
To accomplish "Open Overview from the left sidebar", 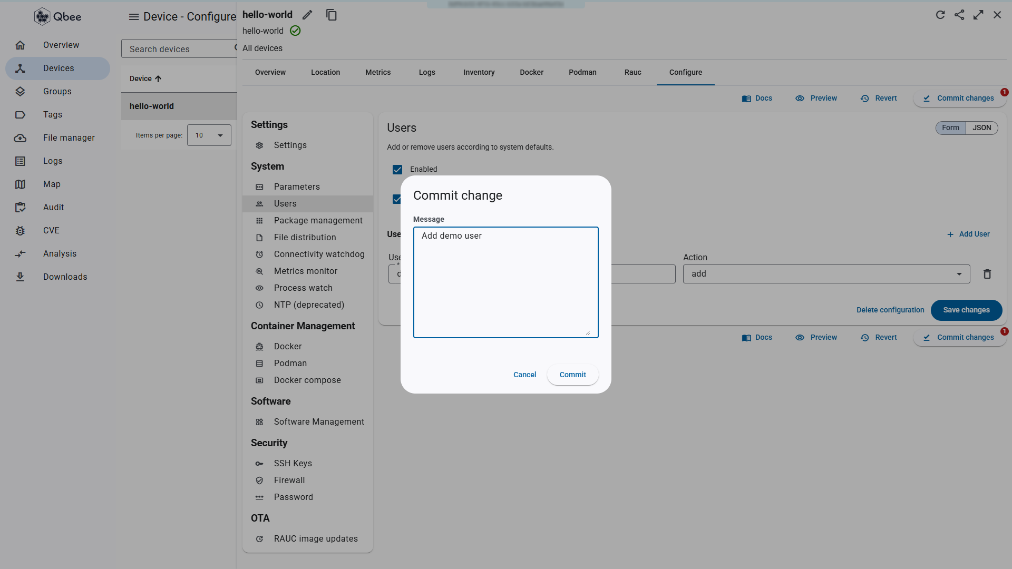I will [x=58, y=45].
